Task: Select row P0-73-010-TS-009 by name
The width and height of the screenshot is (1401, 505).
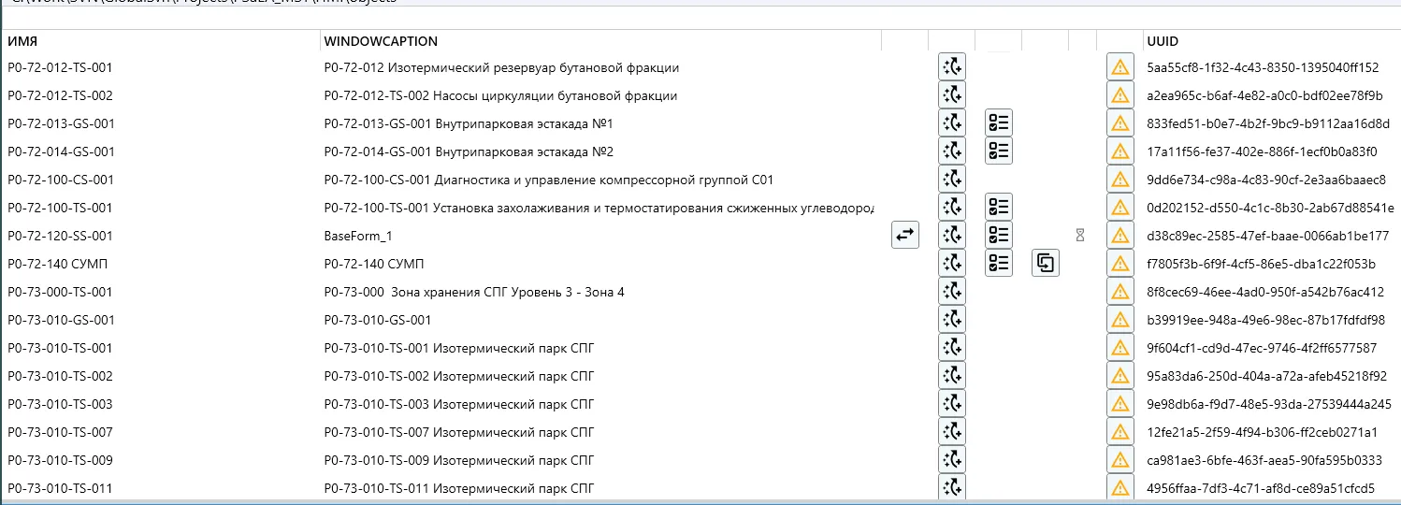Action: tap(60, 460)
